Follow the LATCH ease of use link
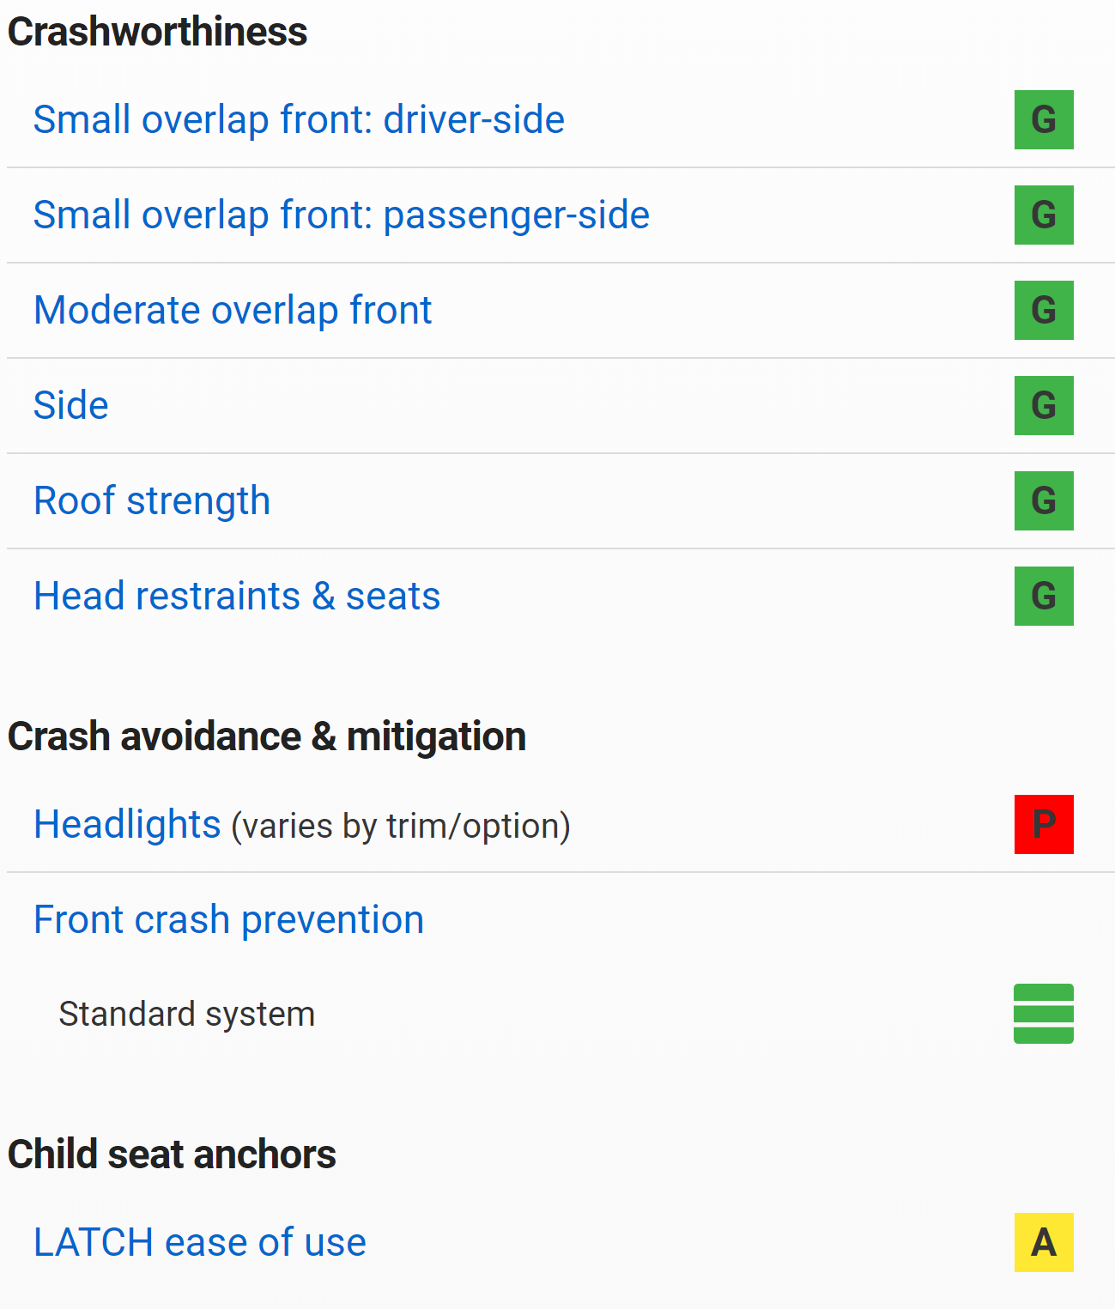 pos(200,1242)
